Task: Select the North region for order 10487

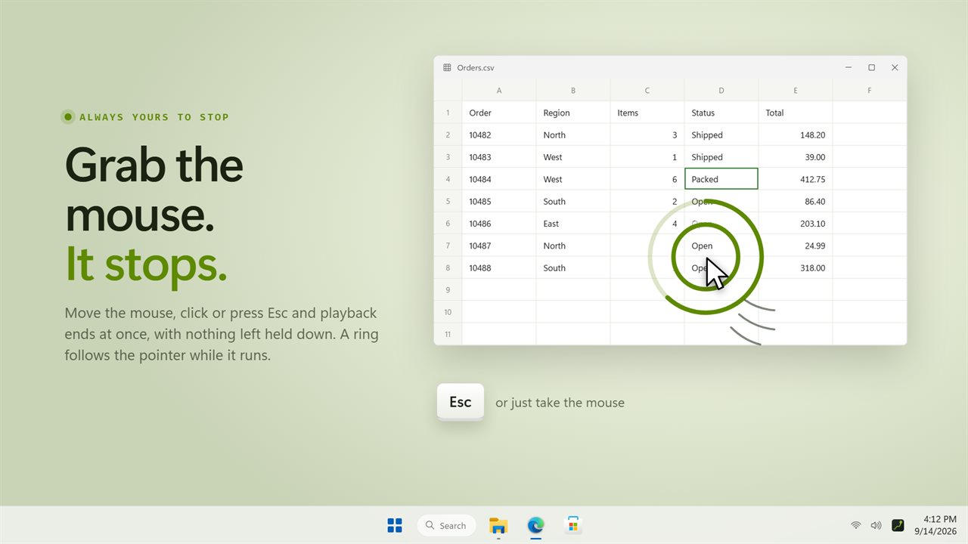Action: click(573, 246)
